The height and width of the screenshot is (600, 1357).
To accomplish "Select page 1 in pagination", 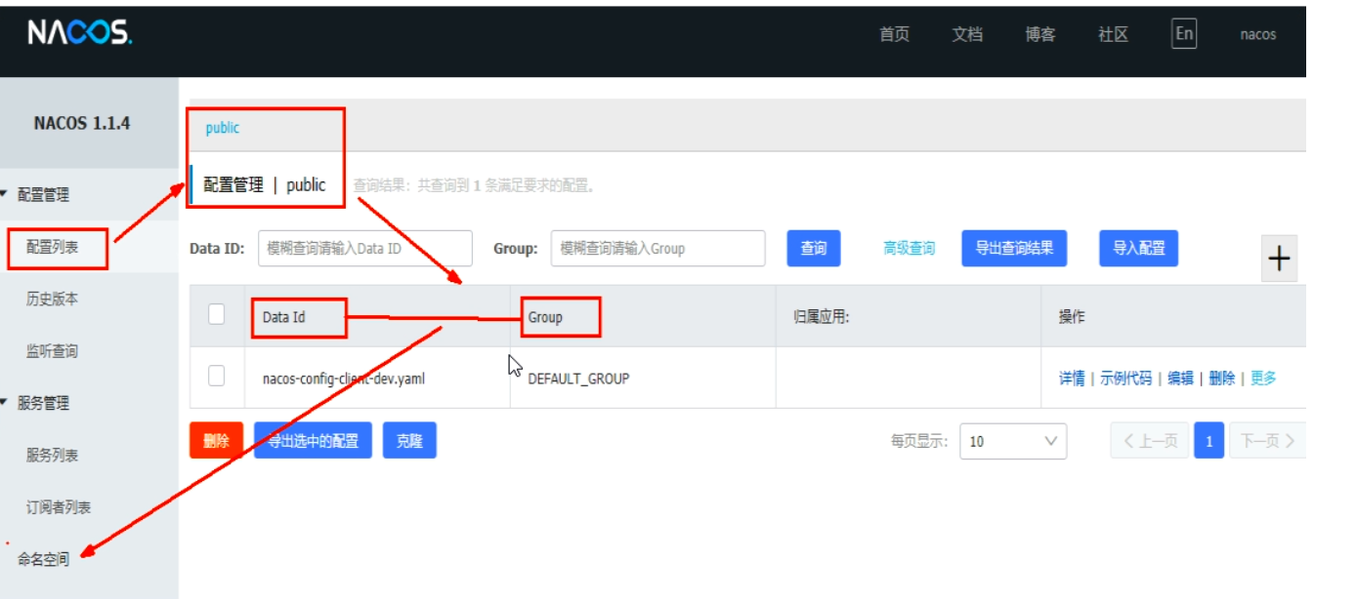I will tap(1209, 441).
